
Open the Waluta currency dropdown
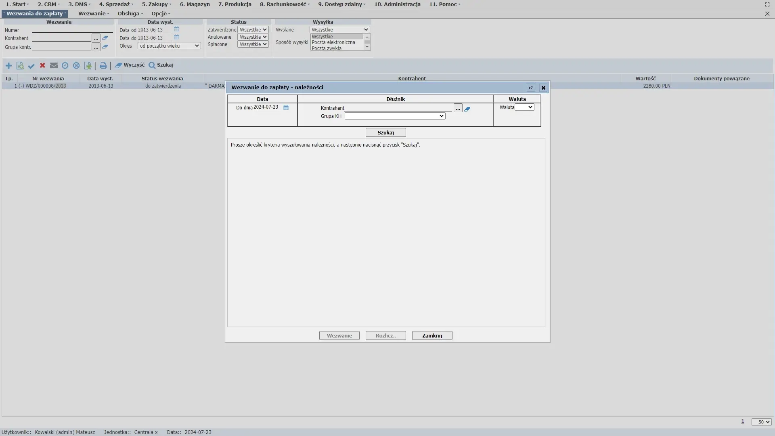click(525, 107)
